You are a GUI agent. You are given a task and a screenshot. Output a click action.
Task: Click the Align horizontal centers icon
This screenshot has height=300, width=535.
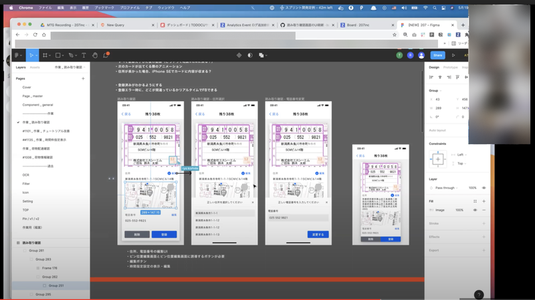[x=440, y=78]
